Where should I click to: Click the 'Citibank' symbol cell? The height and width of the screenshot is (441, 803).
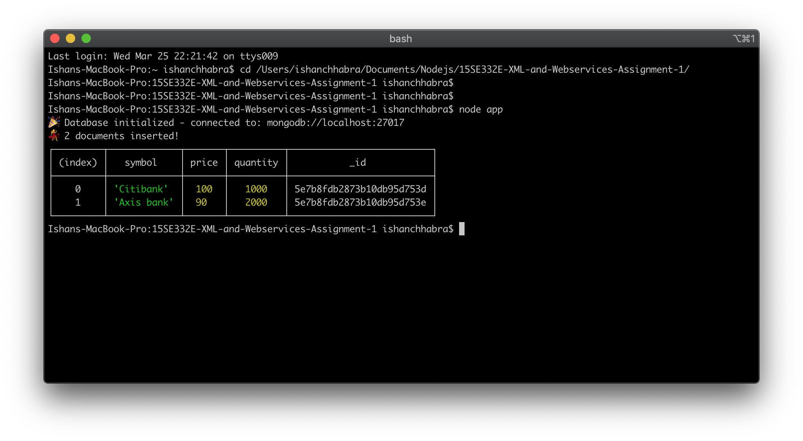click(141, 189)
